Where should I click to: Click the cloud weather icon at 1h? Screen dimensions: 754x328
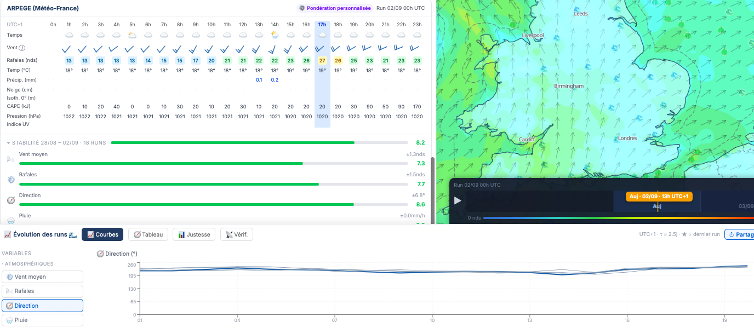[69, 35]
